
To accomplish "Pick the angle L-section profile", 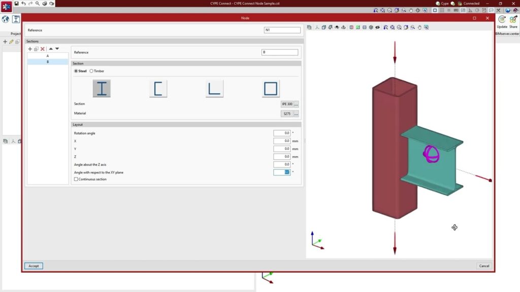I will tap(214, 89).
